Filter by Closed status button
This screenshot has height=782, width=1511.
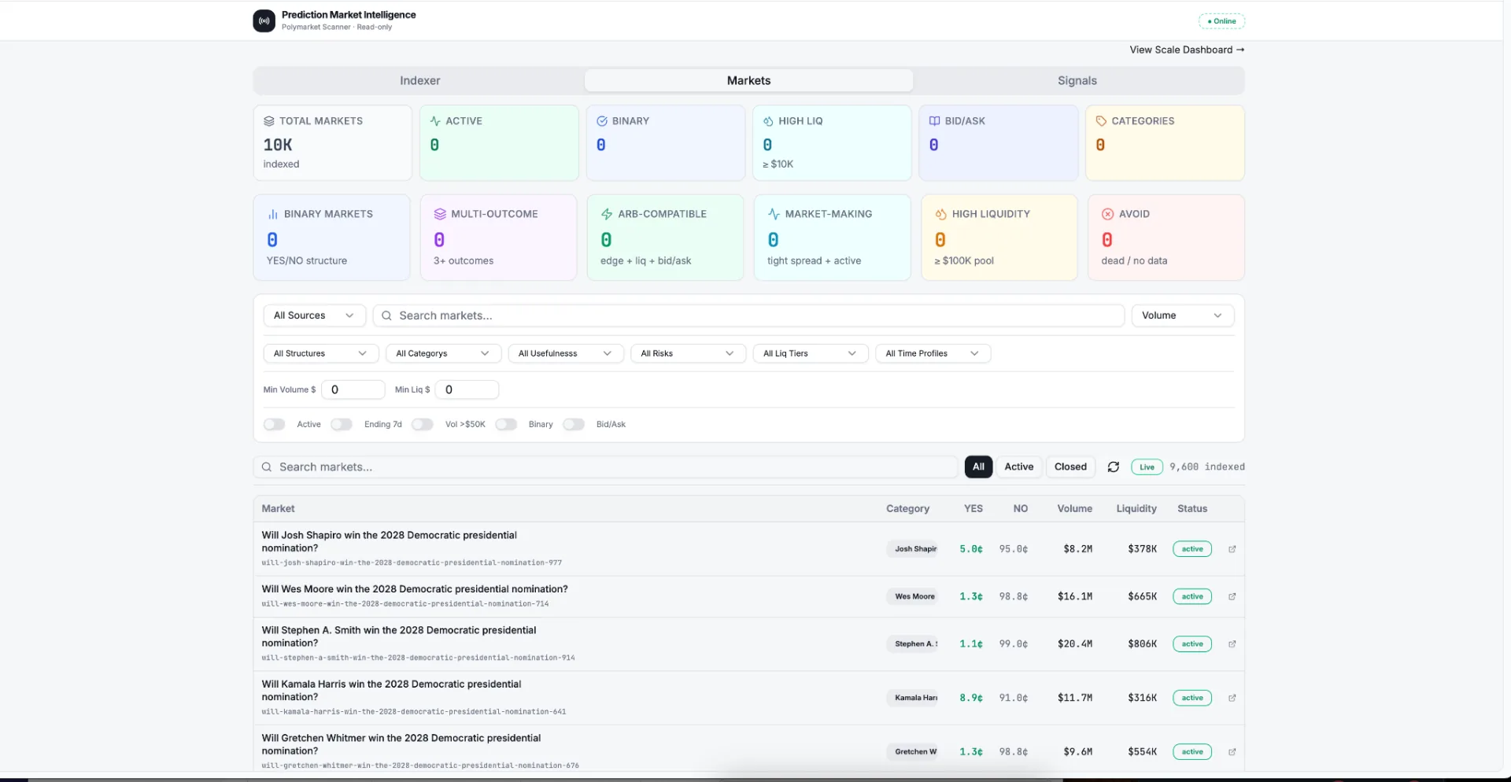(x=1070, y=467)
